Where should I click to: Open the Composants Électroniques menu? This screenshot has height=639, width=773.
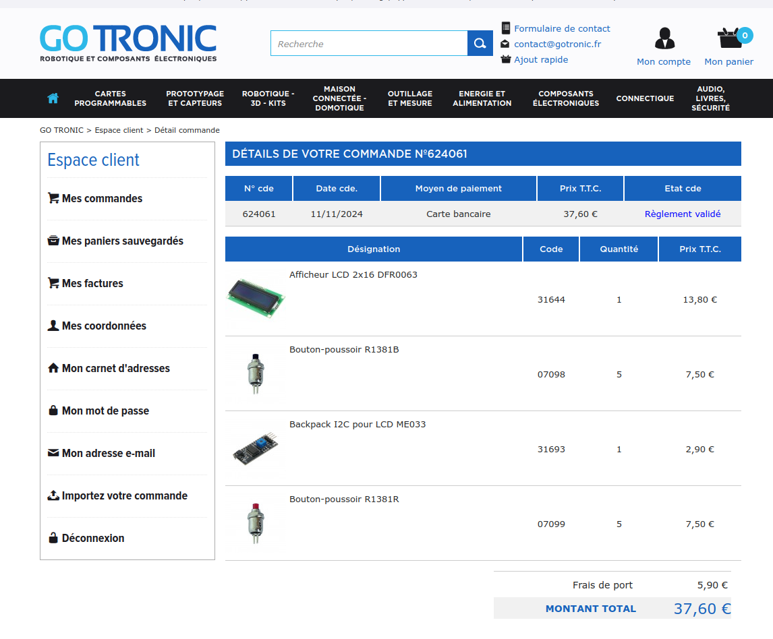[565, 98]
